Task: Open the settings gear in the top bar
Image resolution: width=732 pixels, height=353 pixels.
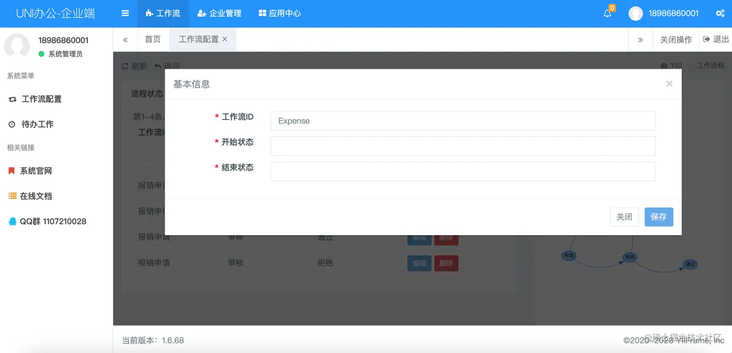Action: pyautogui.click(x=720, y=14)
